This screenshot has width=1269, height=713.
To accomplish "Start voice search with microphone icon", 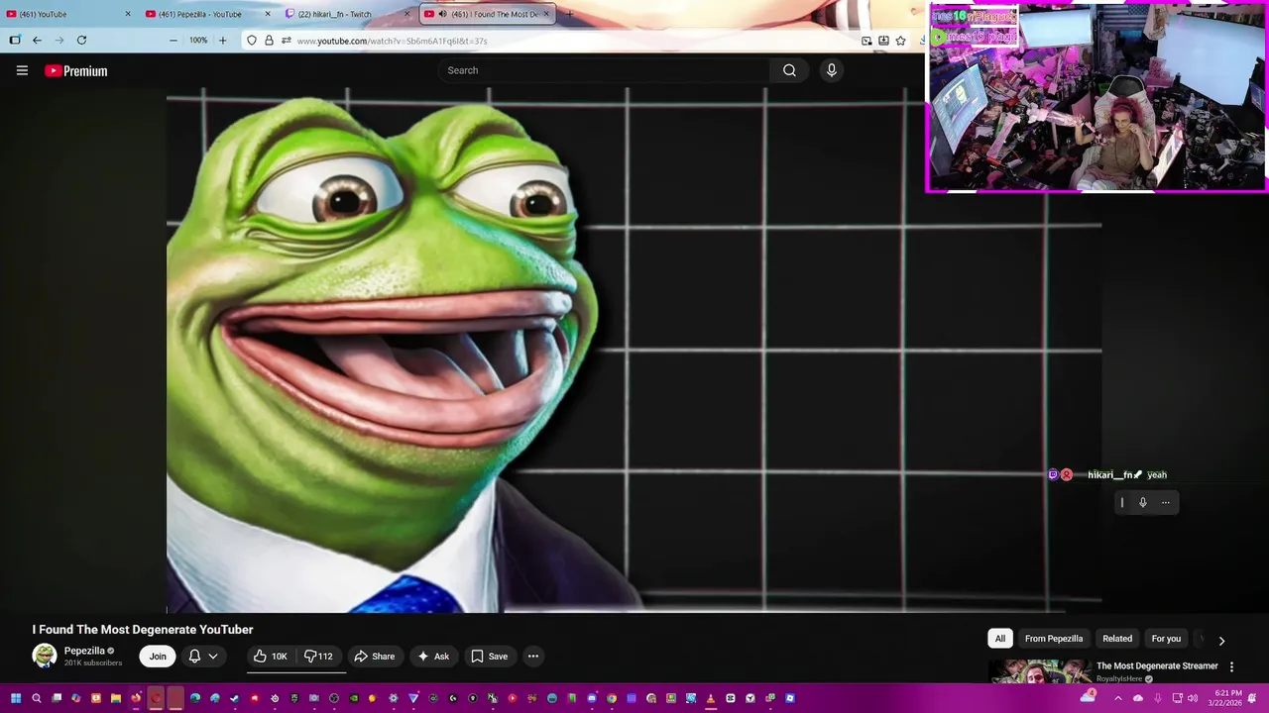I will (831, 70).
